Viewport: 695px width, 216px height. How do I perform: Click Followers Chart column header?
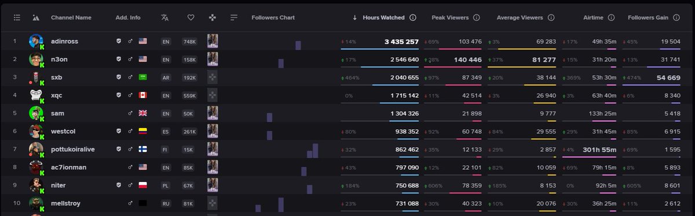[x=273, y=18]
